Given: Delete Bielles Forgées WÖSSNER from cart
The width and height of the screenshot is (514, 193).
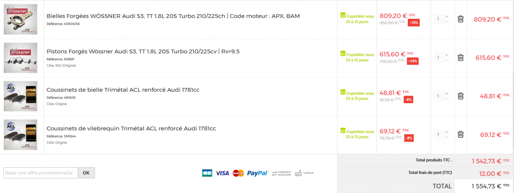Looking at the screenshot, I should click(x=460, y=19).
